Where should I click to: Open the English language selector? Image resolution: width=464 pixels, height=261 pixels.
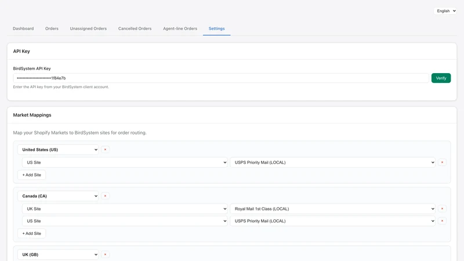[445, 11]
